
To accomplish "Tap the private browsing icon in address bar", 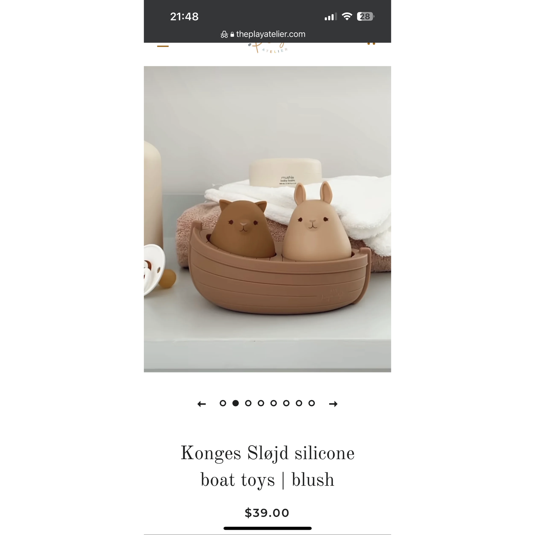I will 224,34.
